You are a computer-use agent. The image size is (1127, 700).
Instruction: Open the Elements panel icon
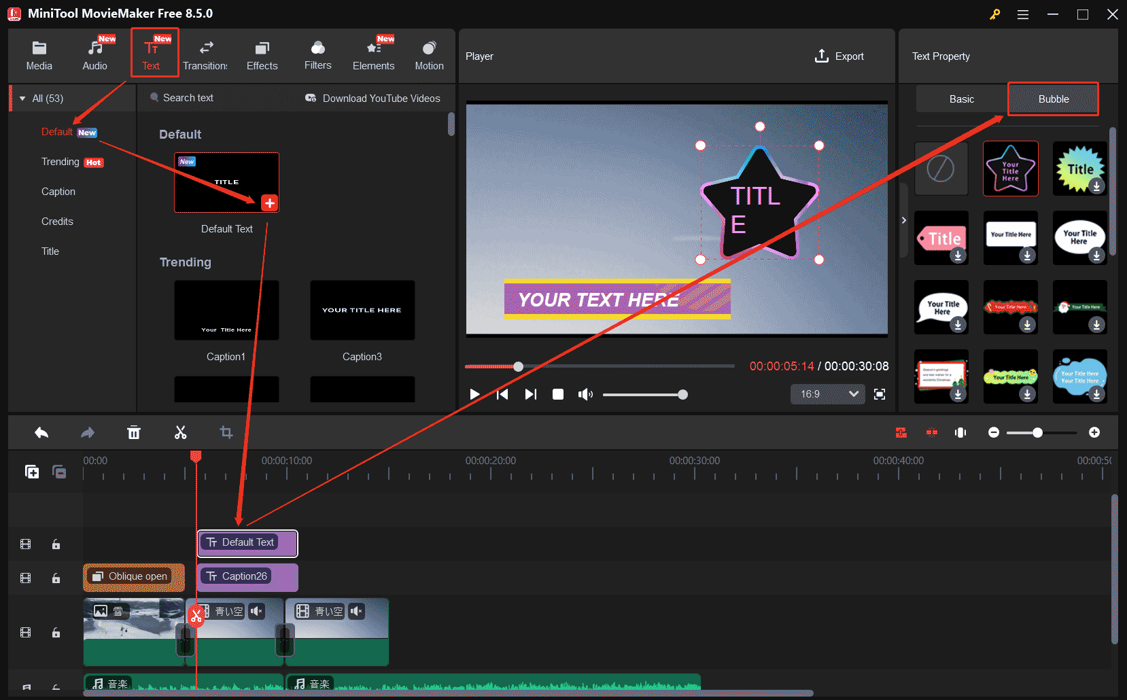[x=373, y=54]
